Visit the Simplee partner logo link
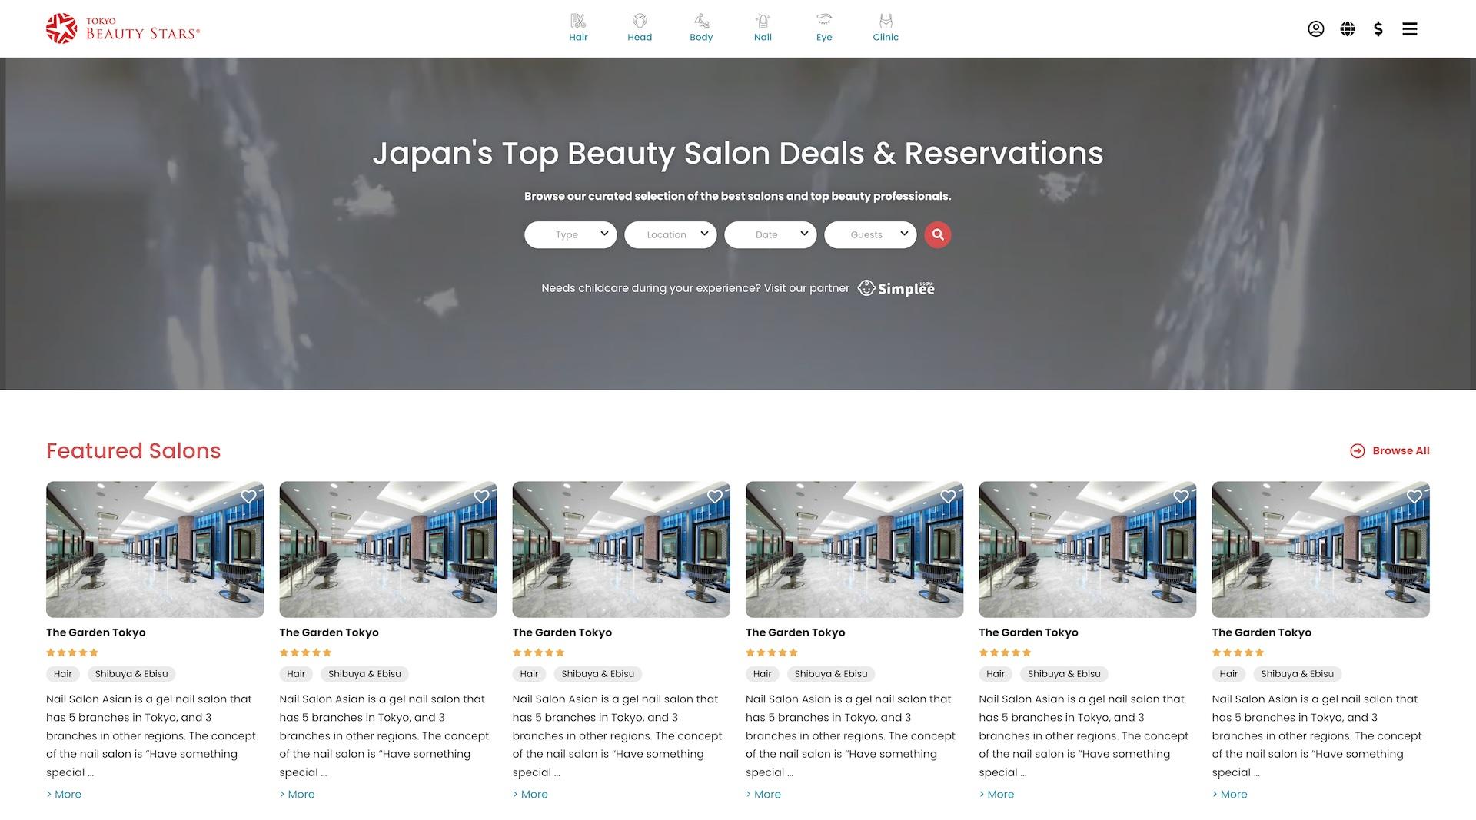Viewport: 1476px width, 820px height. 896,289
